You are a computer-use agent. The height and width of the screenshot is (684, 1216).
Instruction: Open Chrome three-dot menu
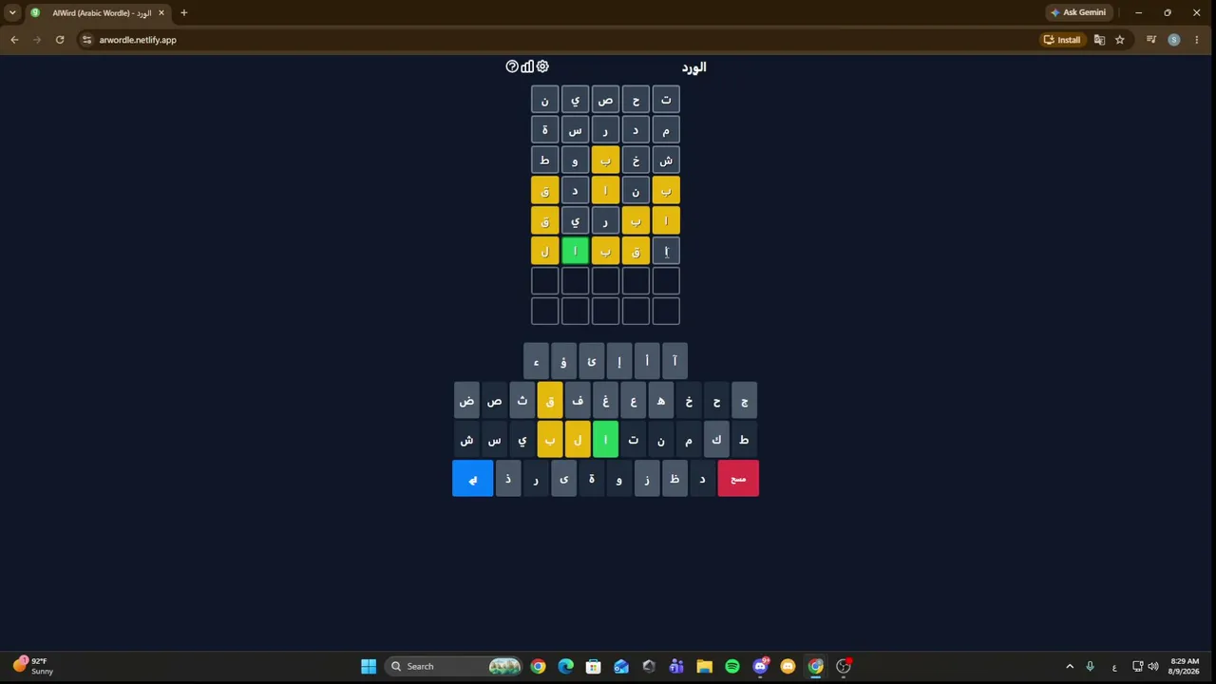coord(1197,40)
